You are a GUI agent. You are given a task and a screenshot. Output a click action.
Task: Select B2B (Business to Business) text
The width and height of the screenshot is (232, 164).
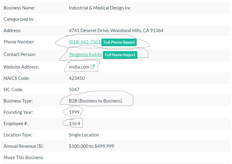(x=96, y=101)
